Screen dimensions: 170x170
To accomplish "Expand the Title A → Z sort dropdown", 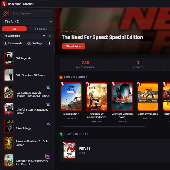I will point(28,22).
